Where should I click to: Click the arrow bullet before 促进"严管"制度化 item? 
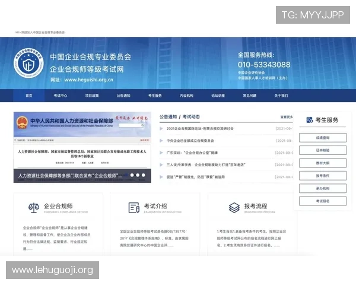161,177
